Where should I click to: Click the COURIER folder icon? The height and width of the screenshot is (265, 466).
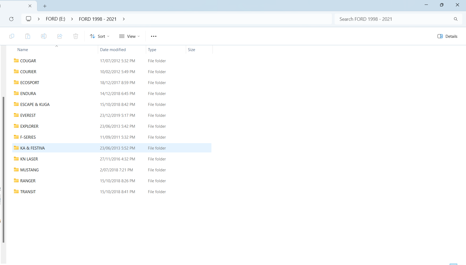tap(16, 72)
